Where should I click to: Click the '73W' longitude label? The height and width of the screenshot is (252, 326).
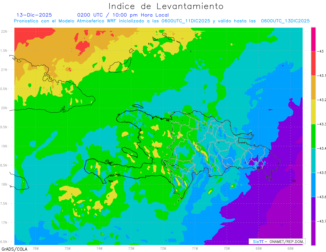click(131, 248)
